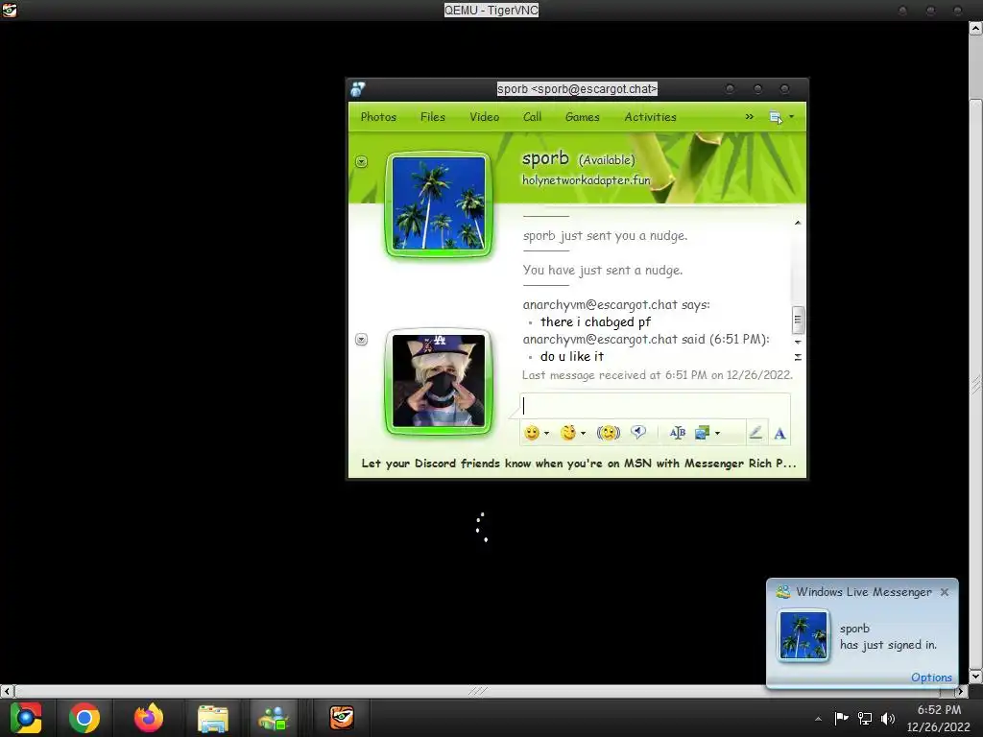Send a nudge with the shaking smiley
983x737 pixels.
click(608, 433)
